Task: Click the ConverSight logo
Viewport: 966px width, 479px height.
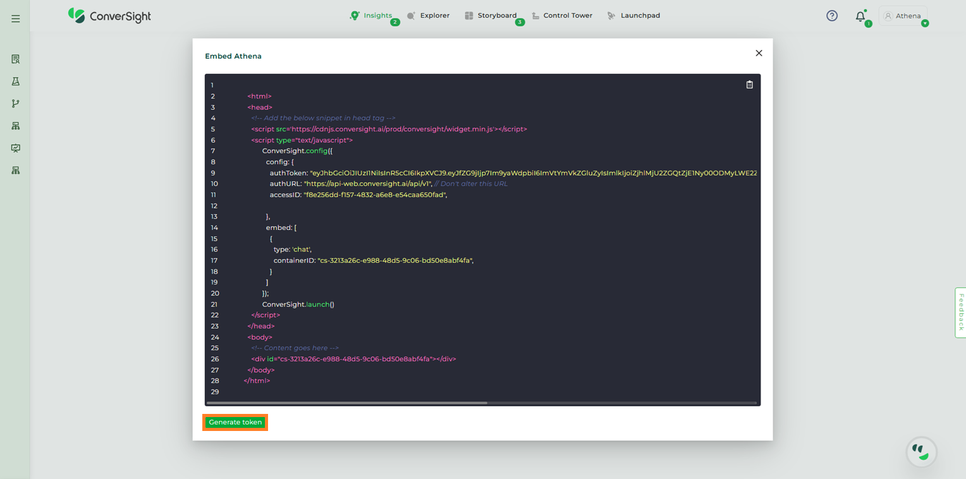Action: click(109, 16)
